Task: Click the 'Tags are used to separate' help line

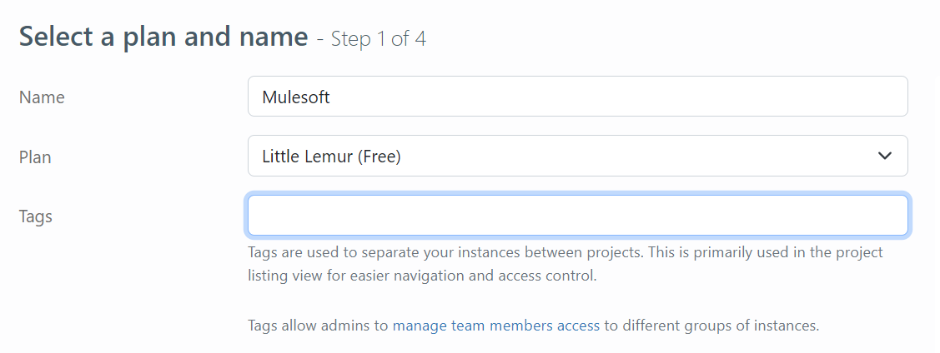Action: click(x=565, y=252)
